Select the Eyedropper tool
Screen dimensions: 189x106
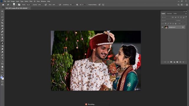(x=2, y=29)
